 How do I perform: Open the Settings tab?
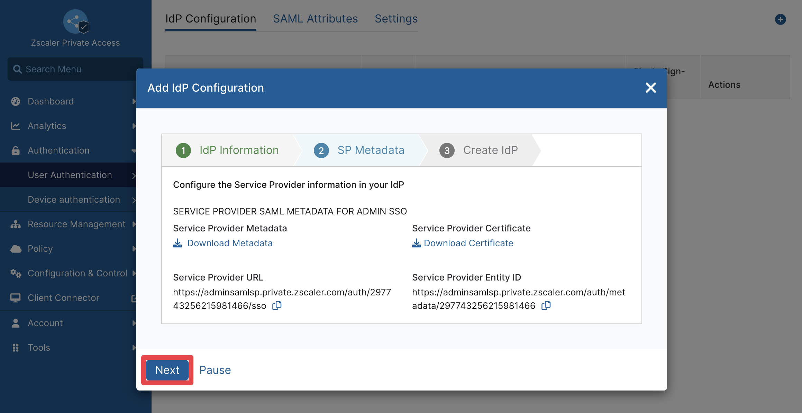pyautogui.click(x=396, y=19)
